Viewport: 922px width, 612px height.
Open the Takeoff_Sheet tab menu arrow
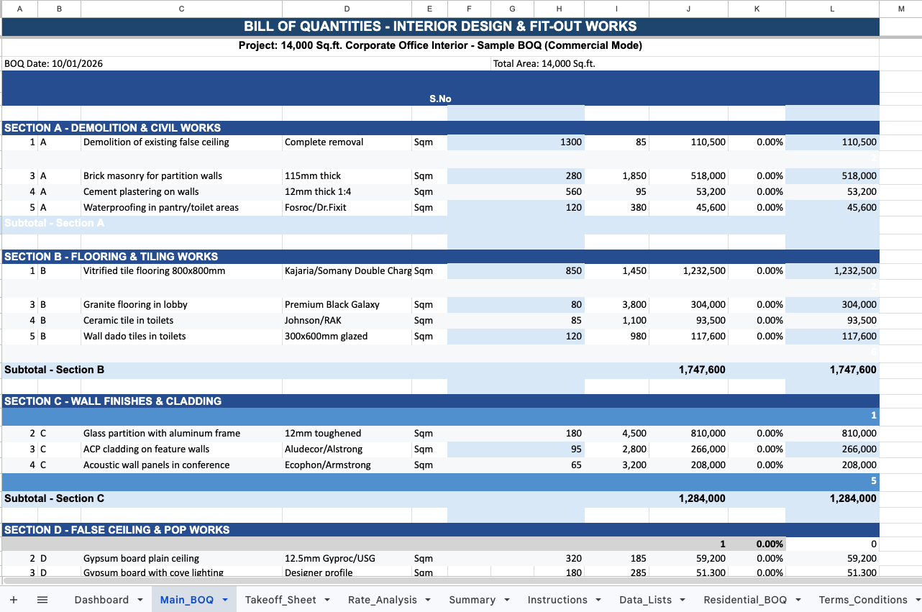pyautogui.click(x=327, y=600)
